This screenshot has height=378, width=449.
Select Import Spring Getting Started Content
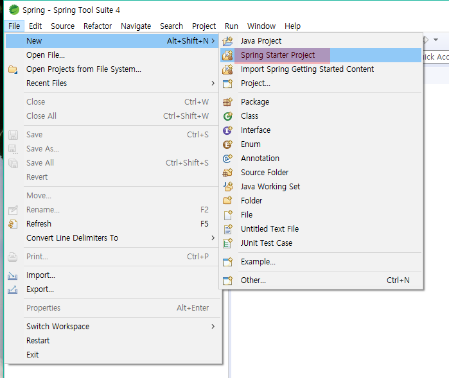click(321, 69)
